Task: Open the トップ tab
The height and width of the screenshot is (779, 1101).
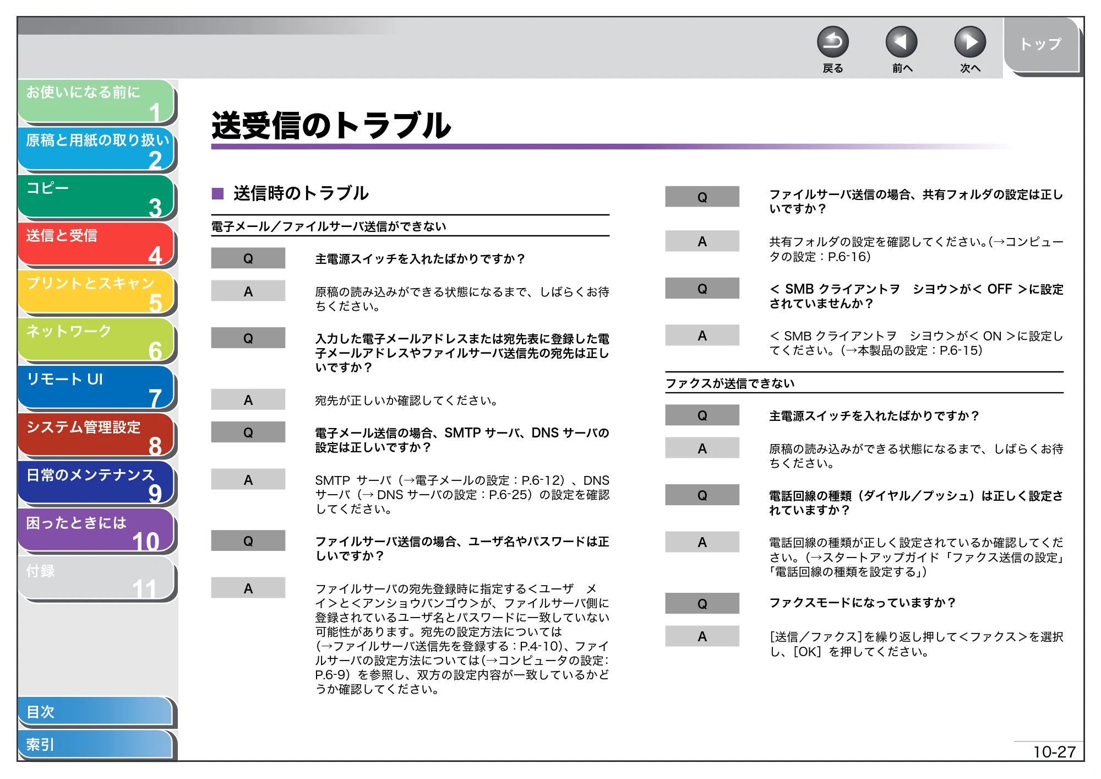Action: [1041, 45]
